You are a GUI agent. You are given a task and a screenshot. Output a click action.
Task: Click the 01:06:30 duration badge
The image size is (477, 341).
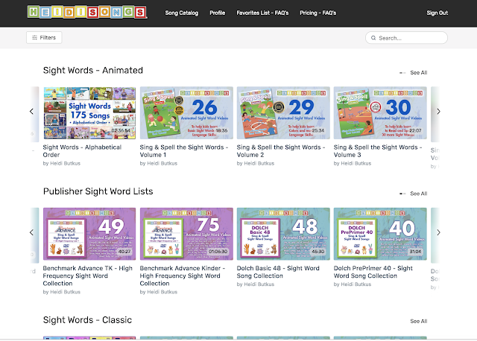(218, 252)
